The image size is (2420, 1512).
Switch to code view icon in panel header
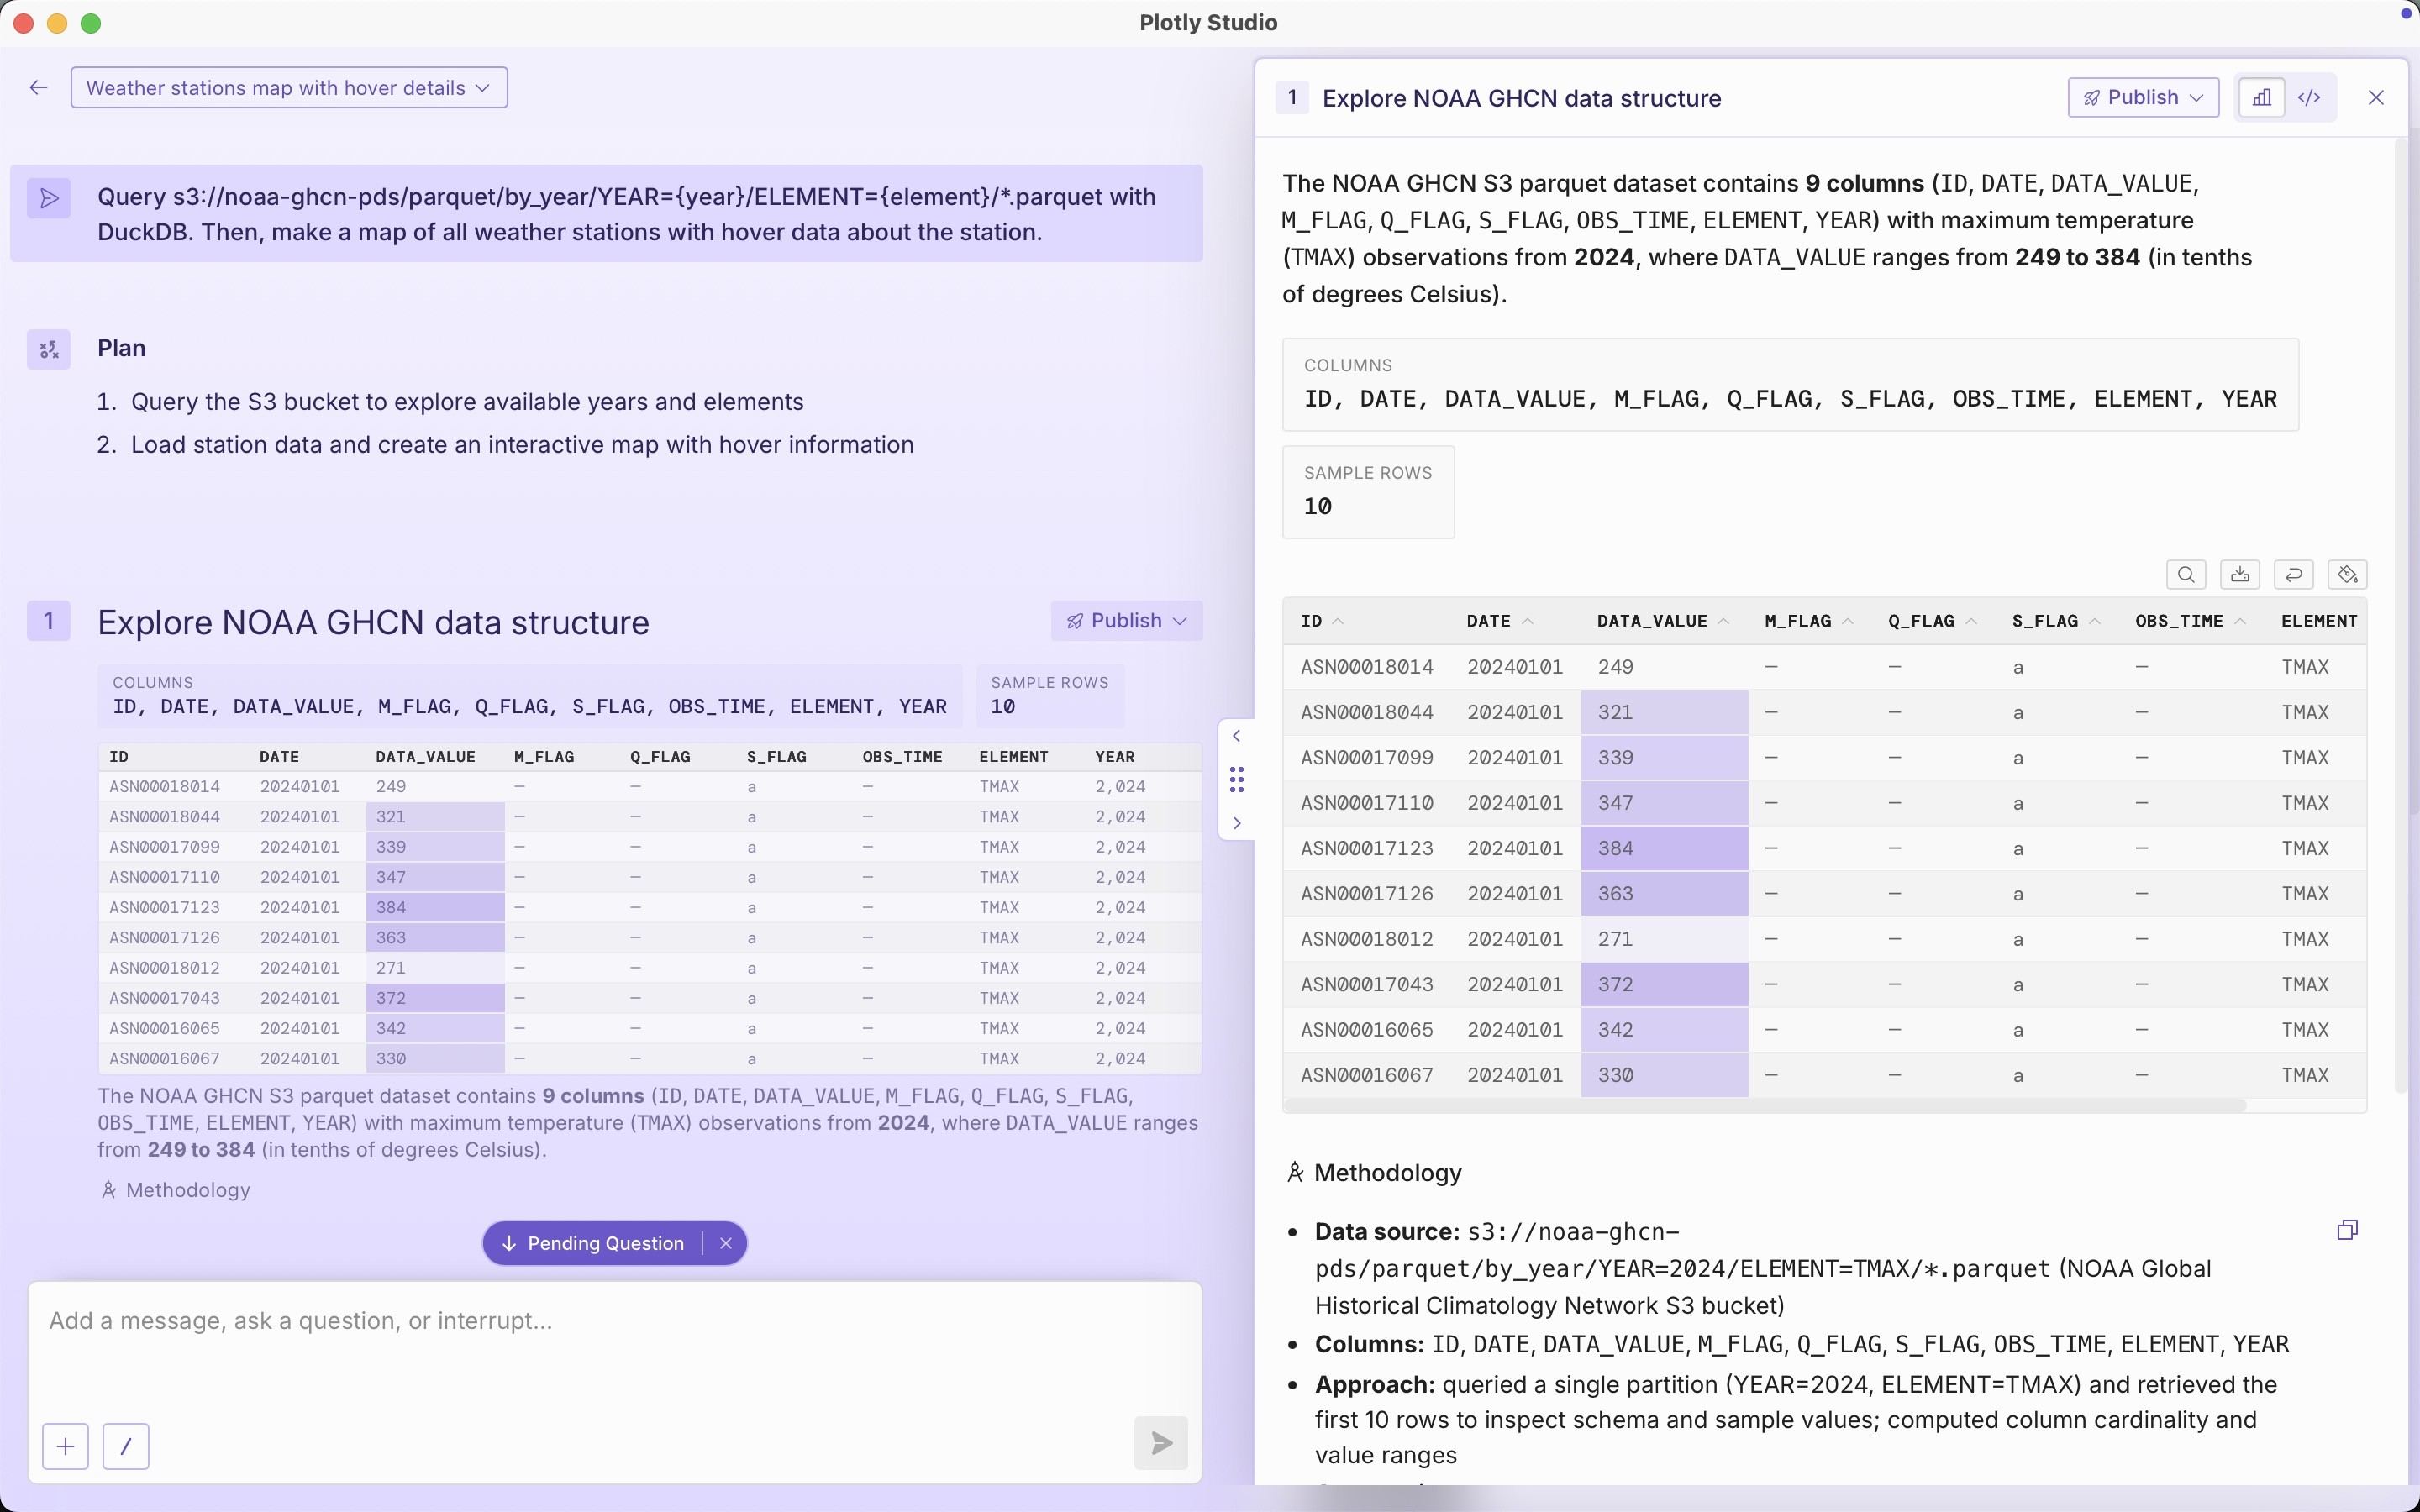2309,97
